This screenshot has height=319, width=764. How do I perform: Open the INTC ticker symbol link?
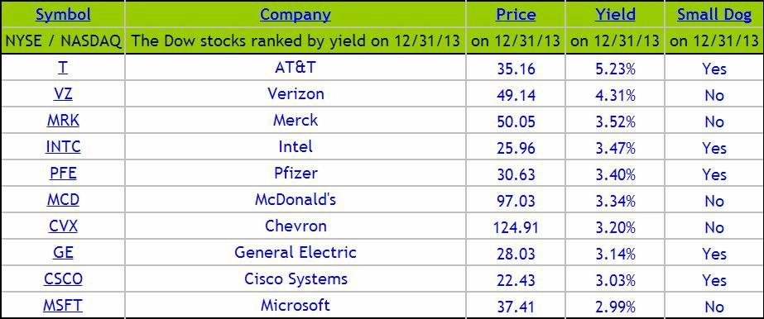pyautogui.click(x=63, y=146)
